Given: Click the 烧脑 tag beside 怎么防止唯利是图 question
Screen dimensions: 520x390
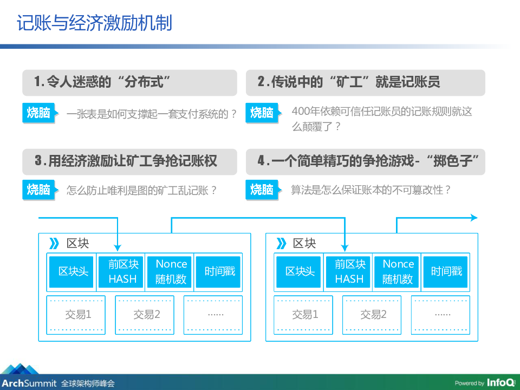Looking at the screenshot, I should click(39, 190).
